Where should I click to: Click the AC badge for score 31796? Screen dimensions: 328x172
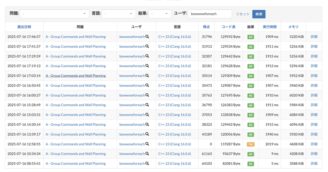coord(251,37)
